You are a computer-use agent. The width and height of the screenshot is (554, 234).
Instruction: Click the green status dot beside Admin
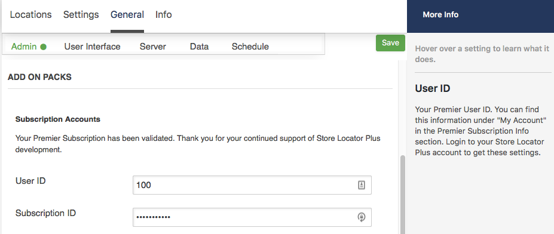pyautogui.click(x=43, y=47)
